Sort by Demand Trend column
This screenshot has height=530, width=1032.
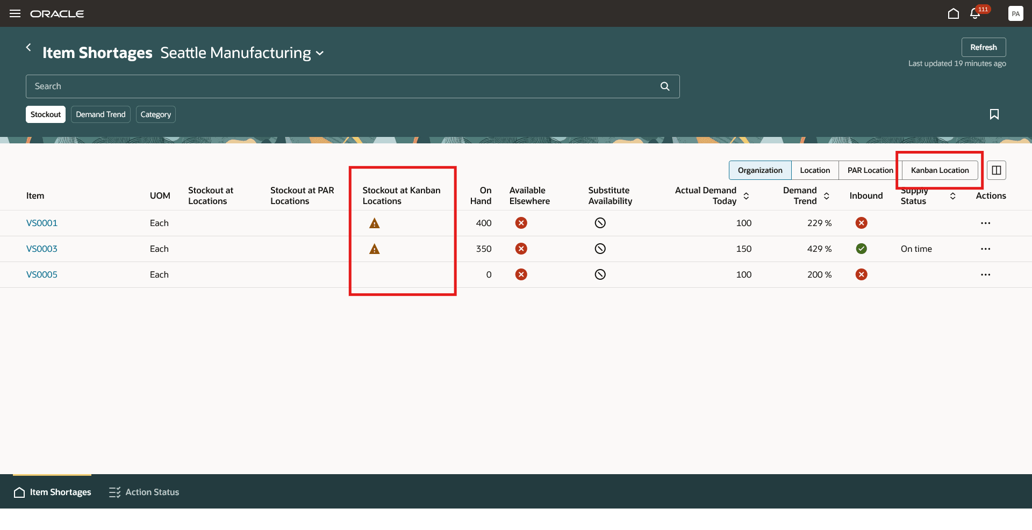click(826, 196)
